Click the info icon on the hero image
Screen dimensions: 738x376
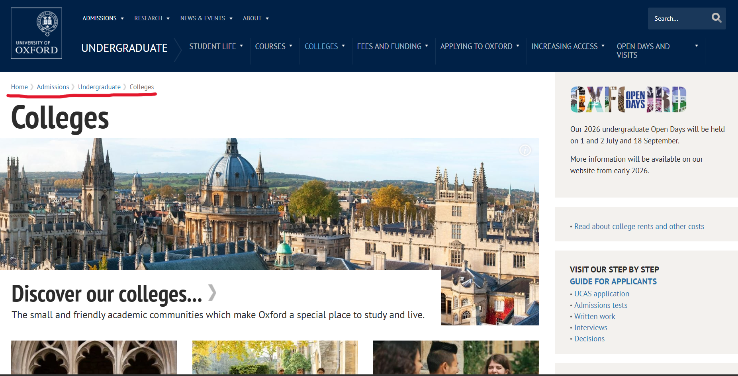click(x=525, y=150)
